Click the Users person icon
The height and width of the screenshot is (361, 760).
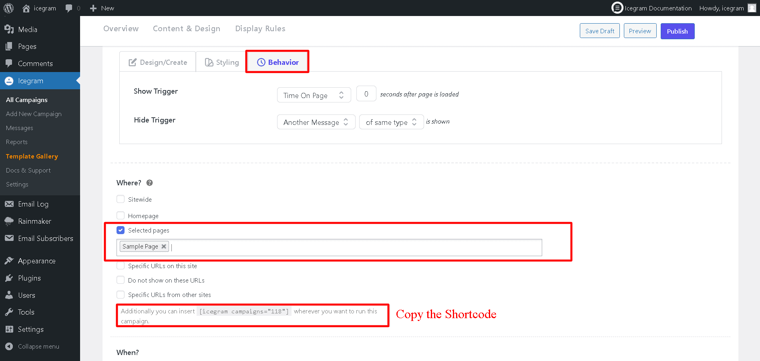click(9, 295)
